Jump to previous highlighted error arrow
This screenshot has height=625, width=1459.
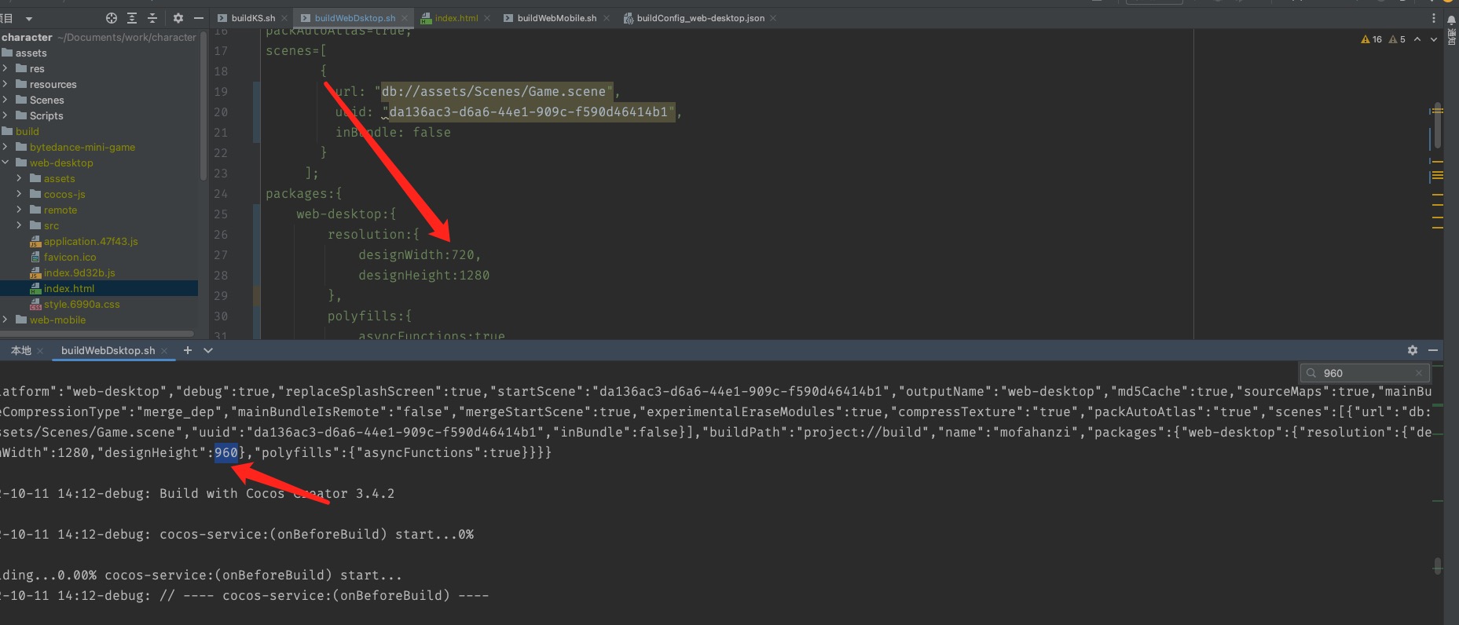click(1417, 39)
